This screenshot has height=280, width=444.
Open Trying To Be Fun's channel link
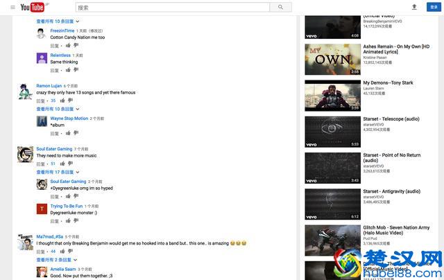[67, 206]
